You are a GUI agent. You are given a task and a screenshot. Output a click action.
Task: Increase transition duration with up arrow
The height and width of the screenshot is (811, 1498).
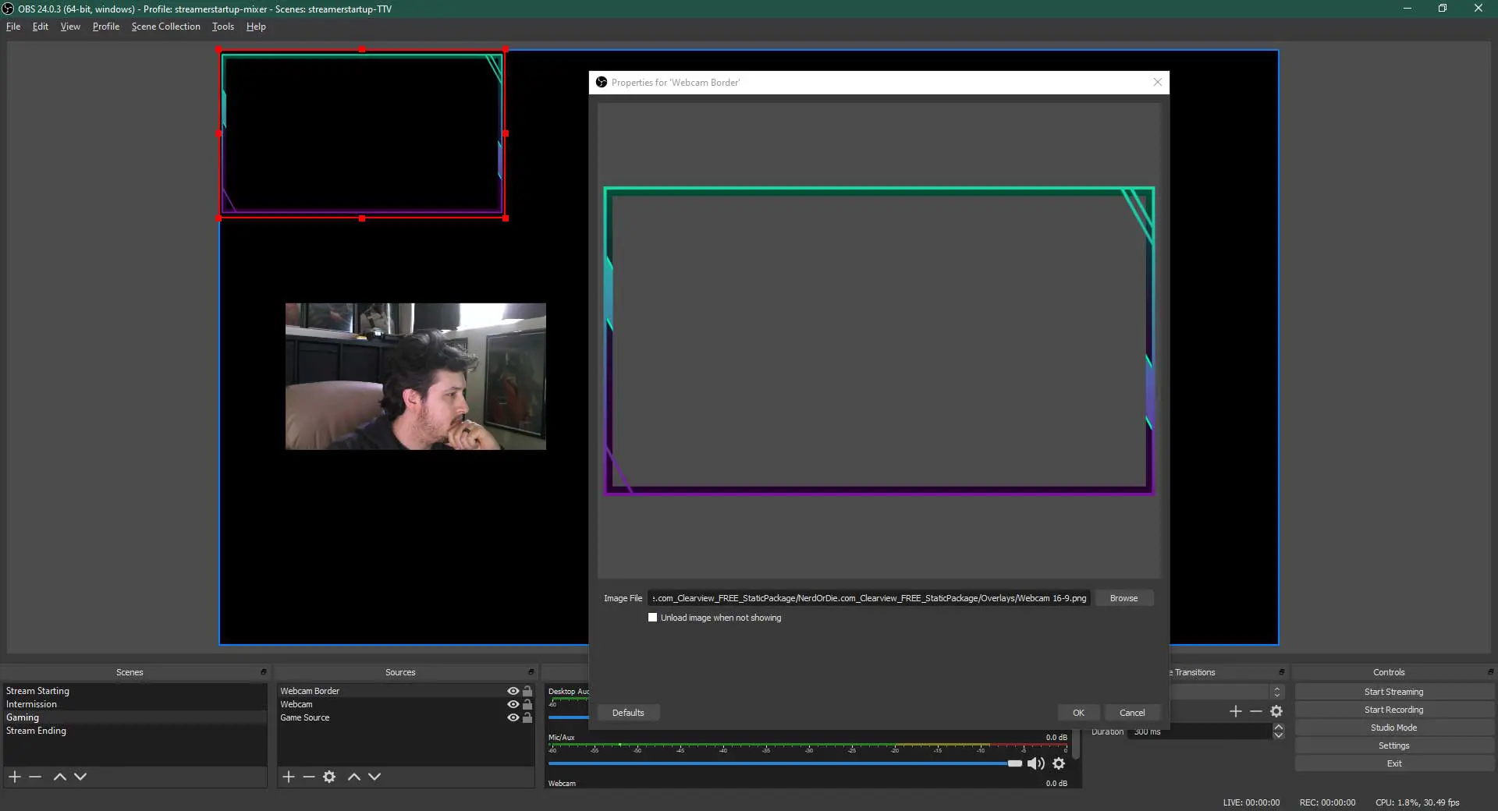pos(1278,728)
